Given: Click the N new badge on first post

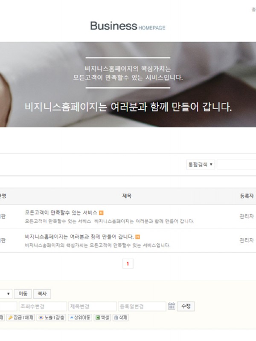Looking at the screenshot, I should [x=101, y=213].
